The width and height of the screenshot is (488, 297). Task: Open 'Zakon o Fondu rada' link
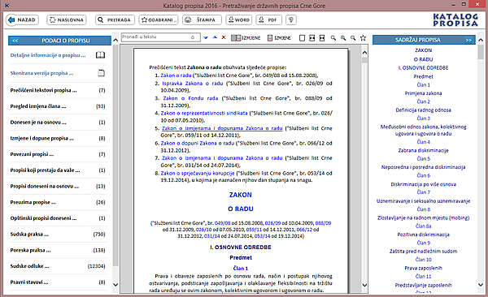190,98
